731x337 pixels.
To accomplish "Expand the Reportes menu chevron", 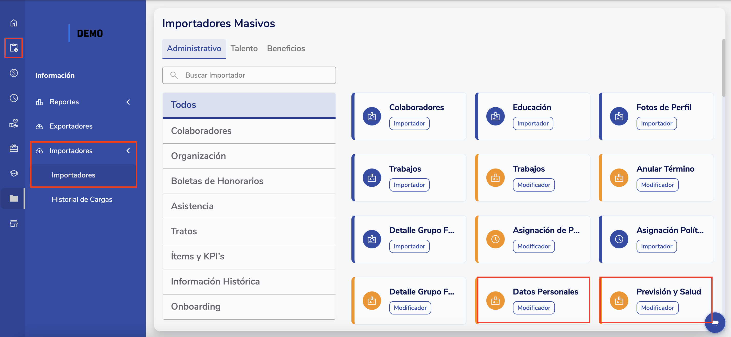I will 128,102.
